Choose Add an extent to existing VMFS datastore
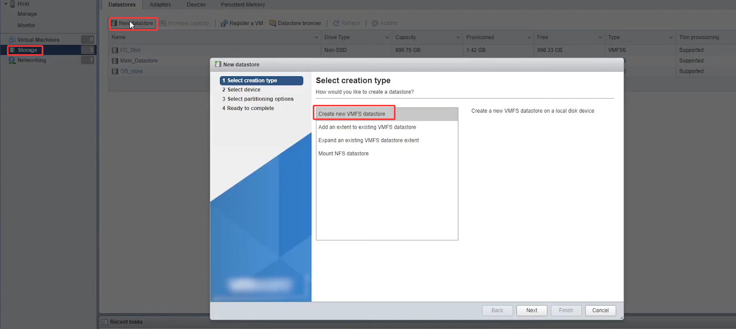 (x=387, y=127)
